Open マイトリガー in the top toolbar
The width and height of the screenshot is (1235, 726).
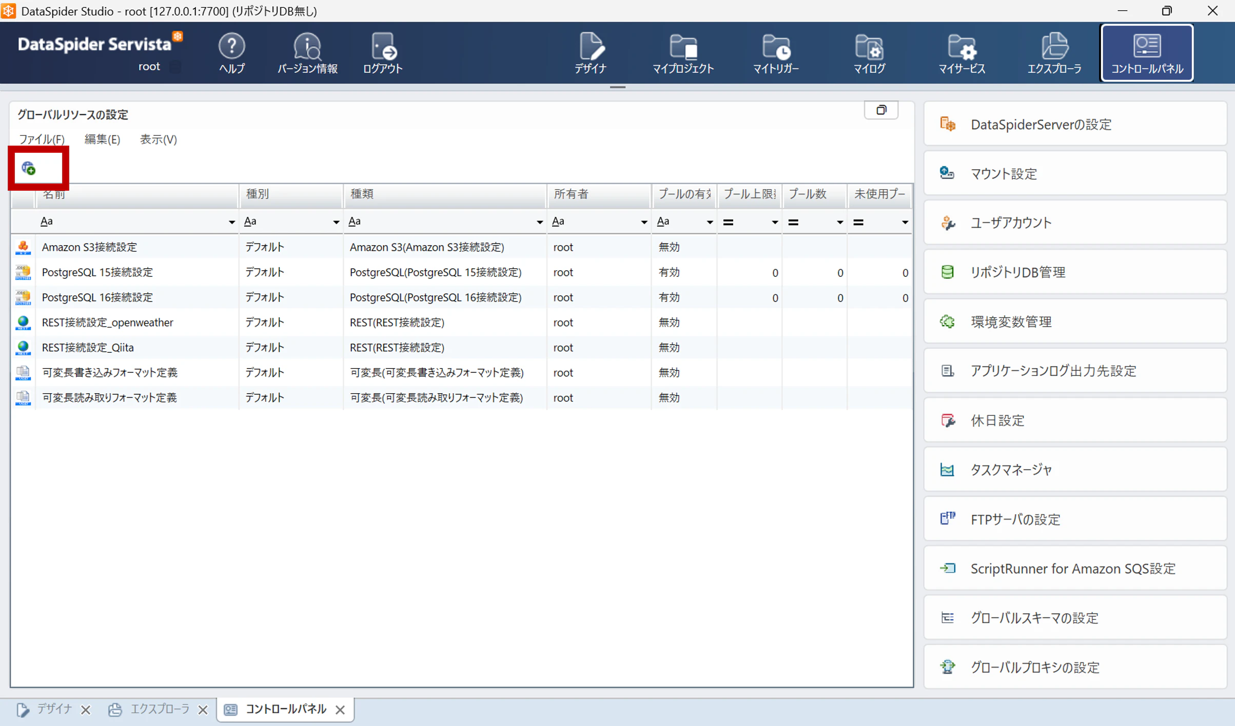pos(776,53)
